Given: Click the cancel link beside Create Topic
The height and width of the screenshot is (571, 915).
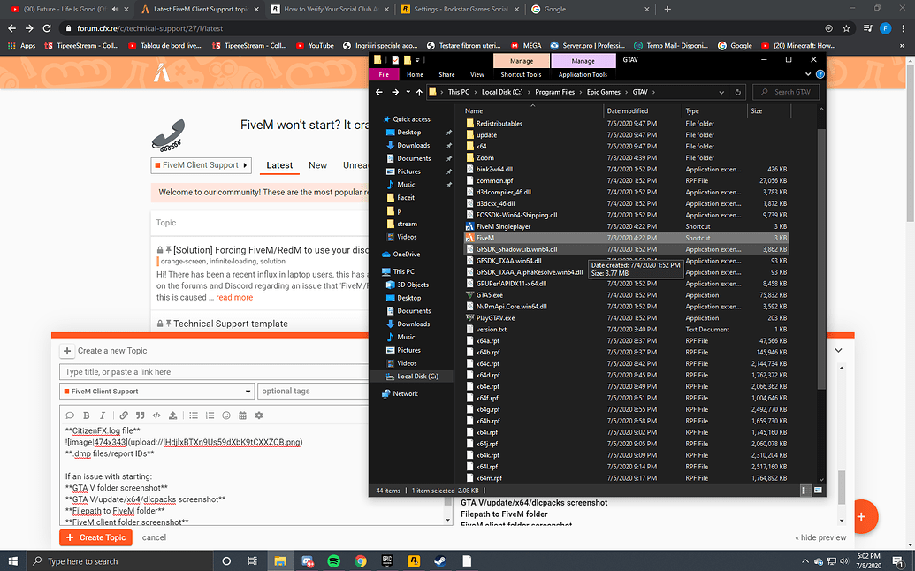Looking at the screenshot, I should [x=154, y=537].
